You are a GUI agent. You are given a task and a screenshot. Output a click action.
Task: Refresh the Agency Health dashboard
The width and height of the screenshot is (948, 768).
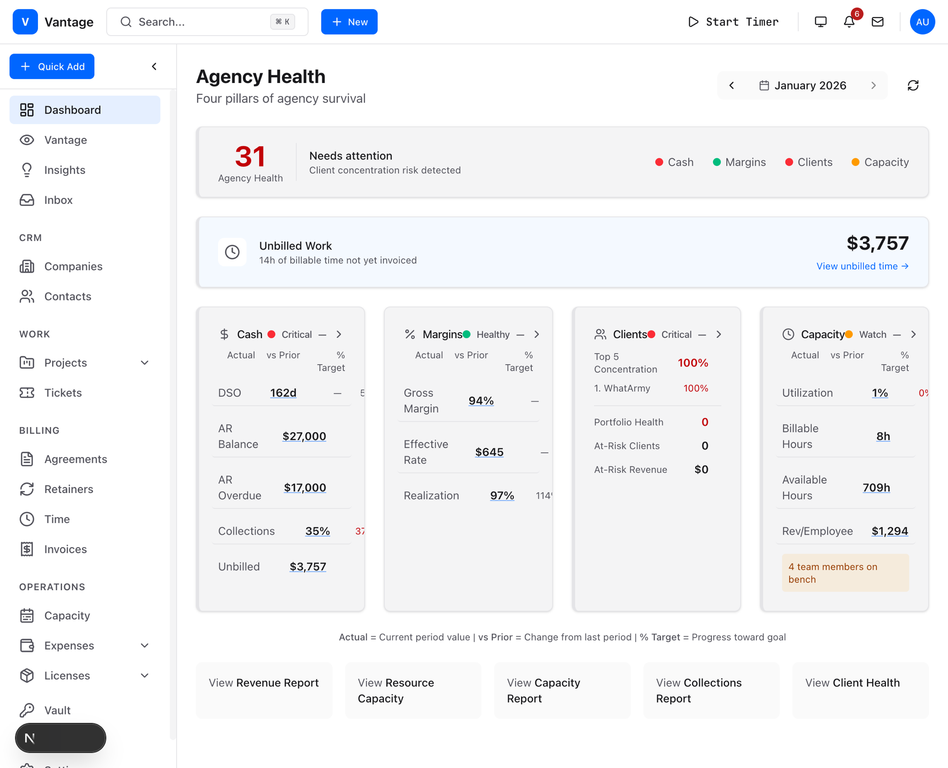pyautogui.click(x=913, y=85)
